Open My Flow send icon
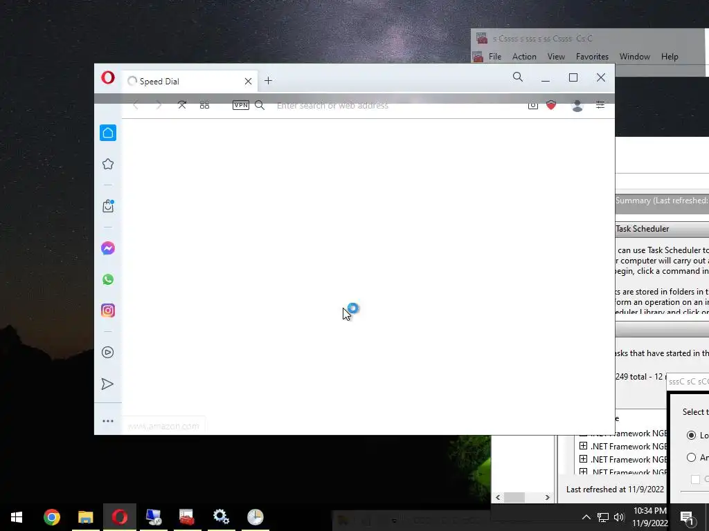Image resolution: width=709 pixels, height=531 pixels. tap(107, 384)
